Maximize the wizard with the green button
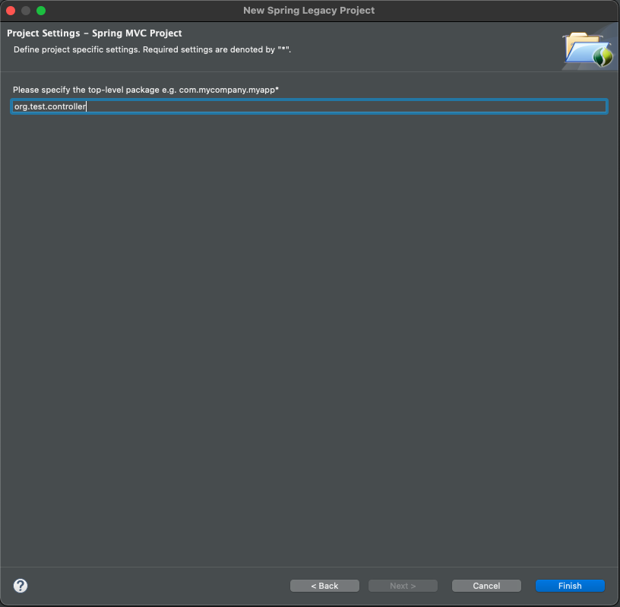This screenshot has width=620, height=607. click(41, 11)
